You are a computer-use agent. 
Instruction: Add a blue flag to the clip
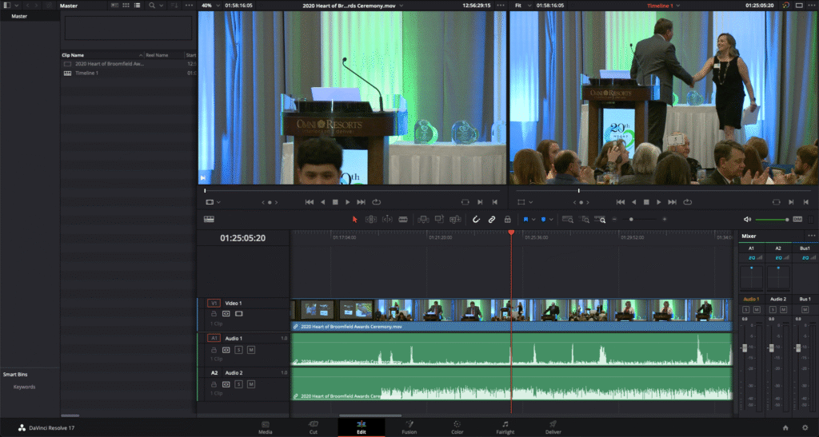525,220
